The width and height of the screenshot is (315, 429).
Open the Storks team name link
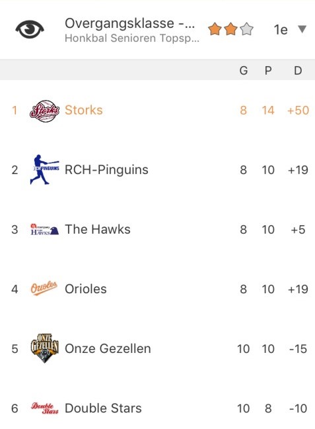point(83,111)
